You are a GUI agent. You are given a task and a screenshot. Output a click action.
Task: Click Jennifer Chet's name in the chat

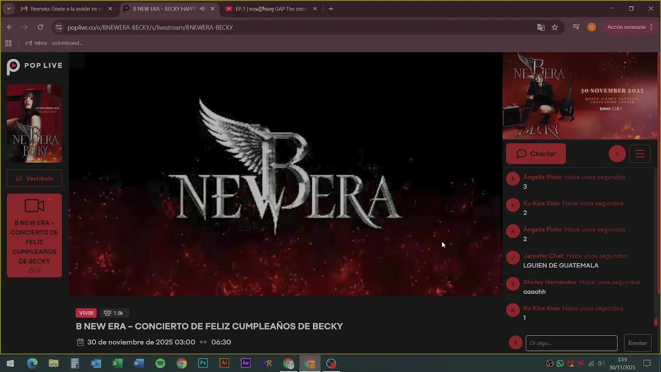click(543, 256)
